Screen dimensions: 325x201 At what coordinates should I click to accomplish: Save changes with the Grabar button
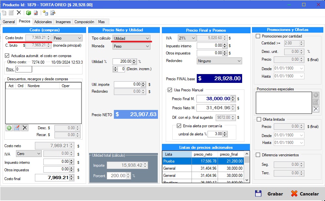(269, 194)
